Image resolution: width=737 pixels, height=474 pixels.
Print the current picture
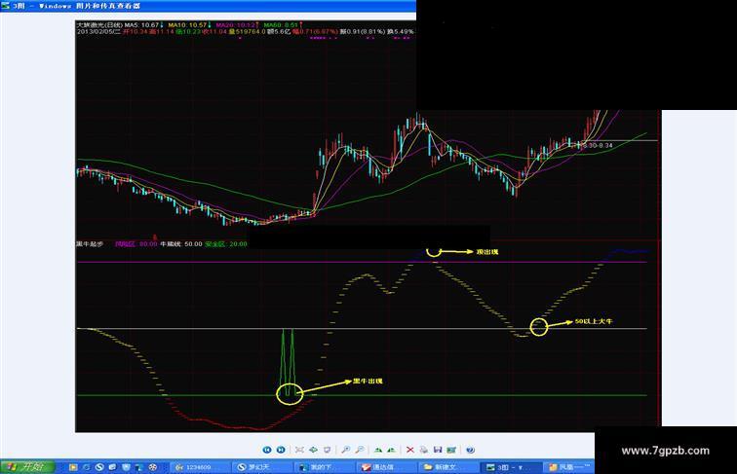[x=424, y=450]
